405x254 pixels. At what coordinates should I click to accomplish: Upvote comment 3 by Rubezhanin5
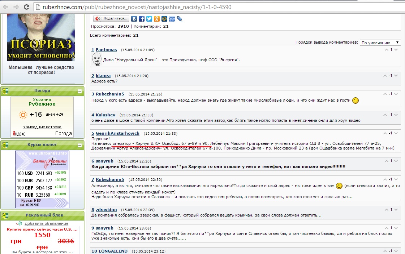pos(385,94)
